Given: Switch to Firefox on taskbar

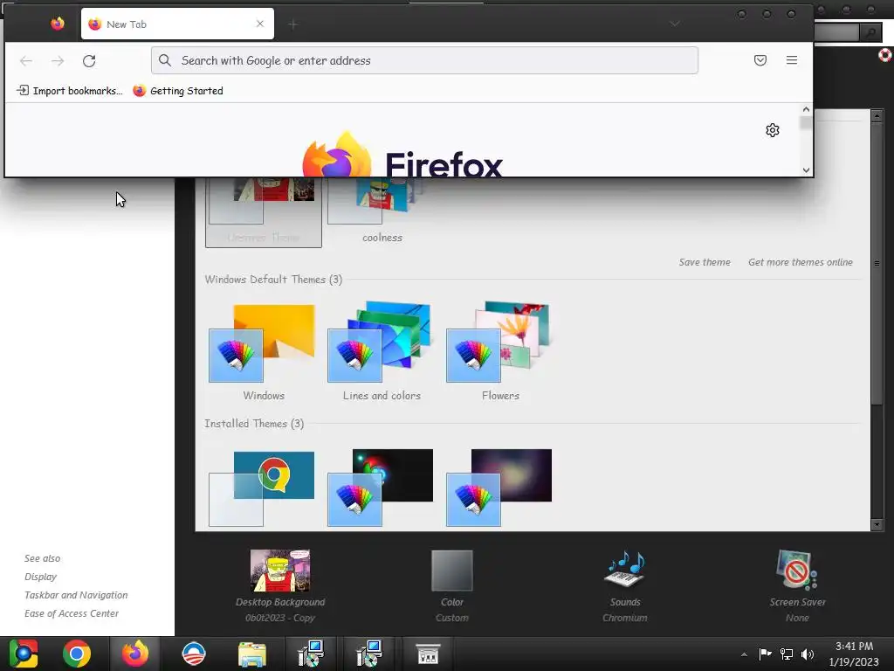Looking at the screenshot, I should tap(135, 654).
